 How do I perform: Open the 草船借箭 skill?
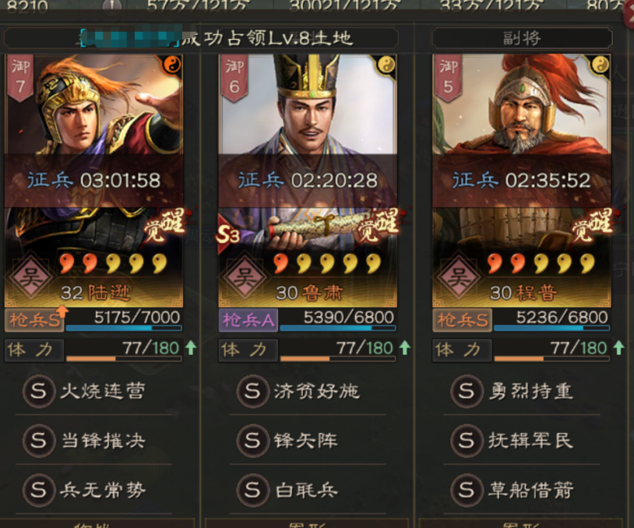(512, 490)
